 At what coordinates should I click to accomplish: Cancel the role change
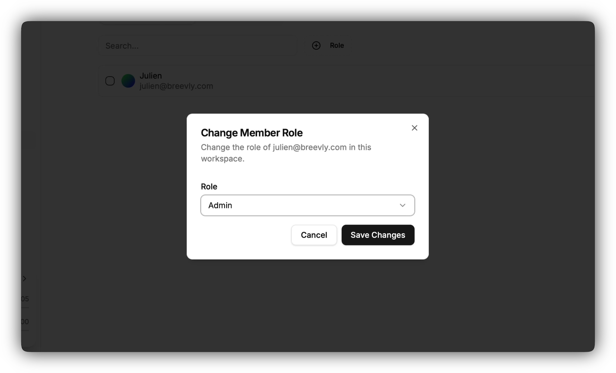[x=314, y=235]
